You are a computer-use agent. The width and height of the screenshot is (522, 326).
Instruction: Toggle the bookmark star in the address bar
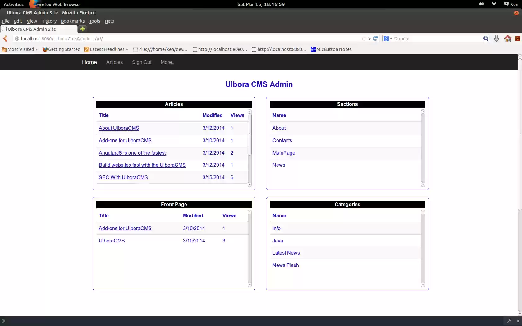(364, 38)
